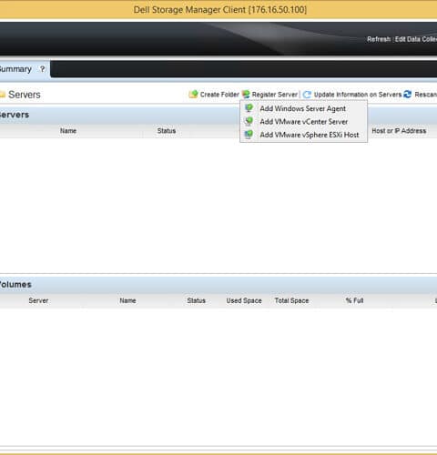Sort Volumes table by Name column
The image size is (437, 455).
127,300
